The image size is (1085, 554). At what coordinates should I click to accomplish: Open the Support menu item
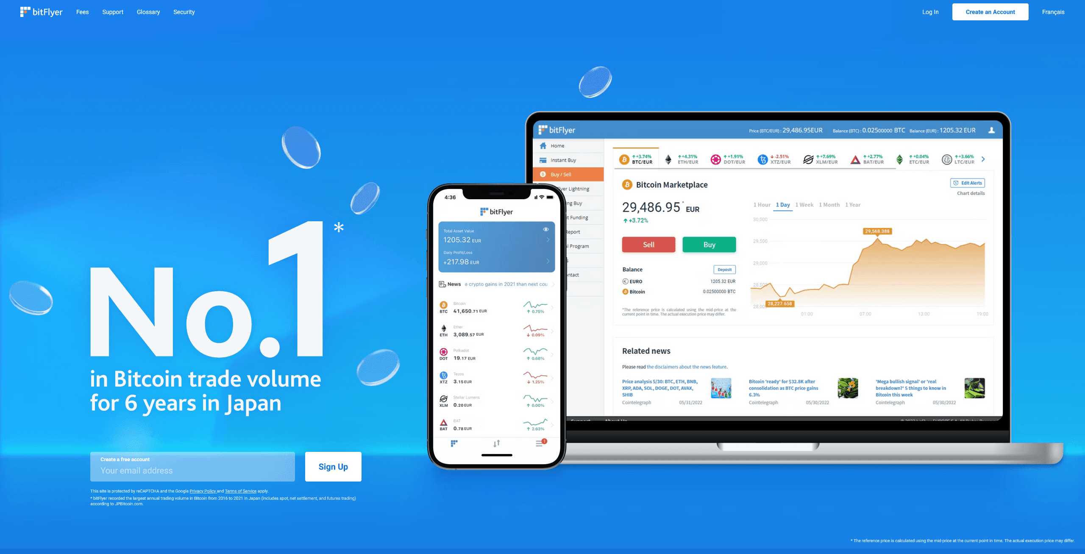click(x=113, y=11)
